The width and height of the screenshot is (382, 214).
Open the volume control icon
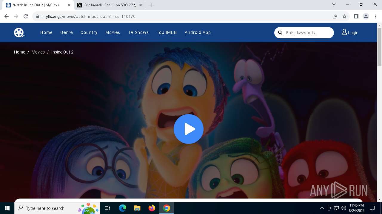point(344,208)
